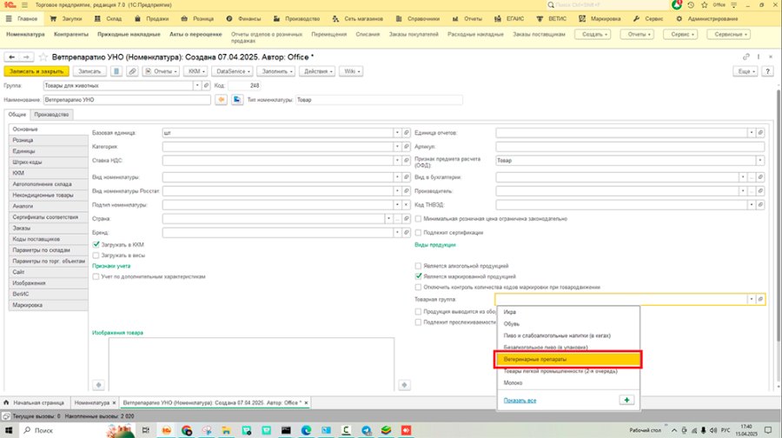Image resolution: width=782 pixels, height=438 pixels.
Task: Expand the Группа field dropdown arrow
Action: tap(197, 86)
